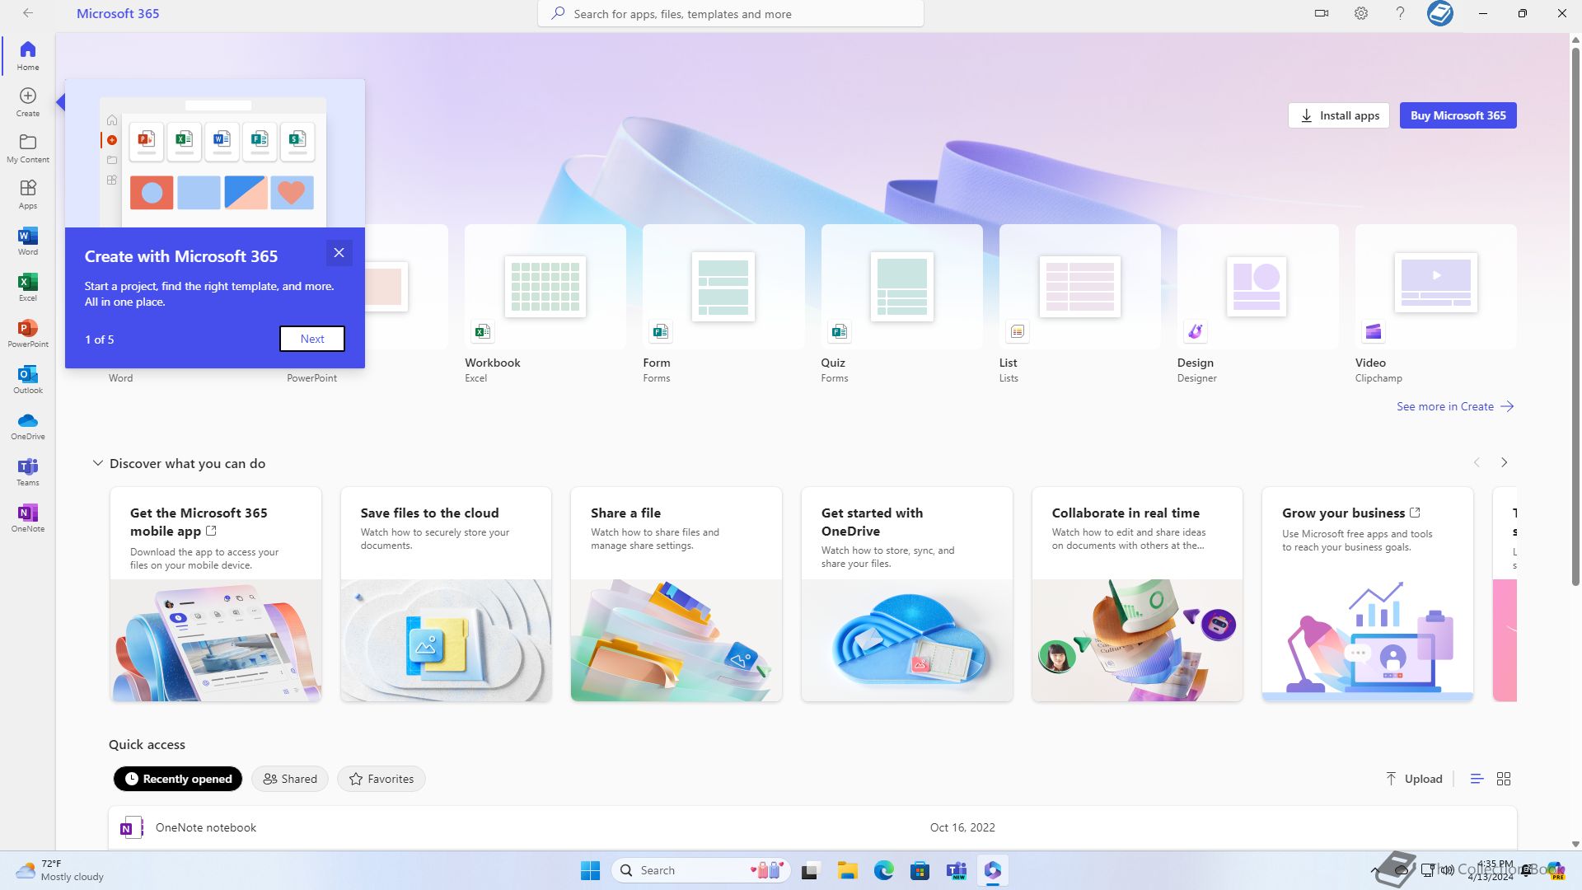Switch to grid view in Quick access
This screenshot has width=1582, height=890.
click(x=1504, y=779)
